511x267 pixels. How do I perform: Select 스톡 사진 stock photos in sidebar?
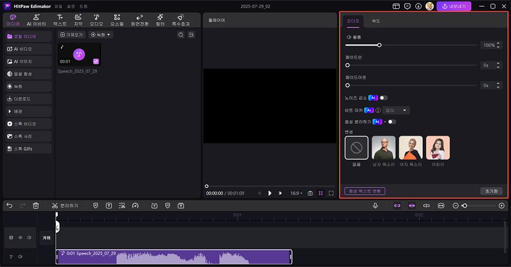(x=28, y=136)
